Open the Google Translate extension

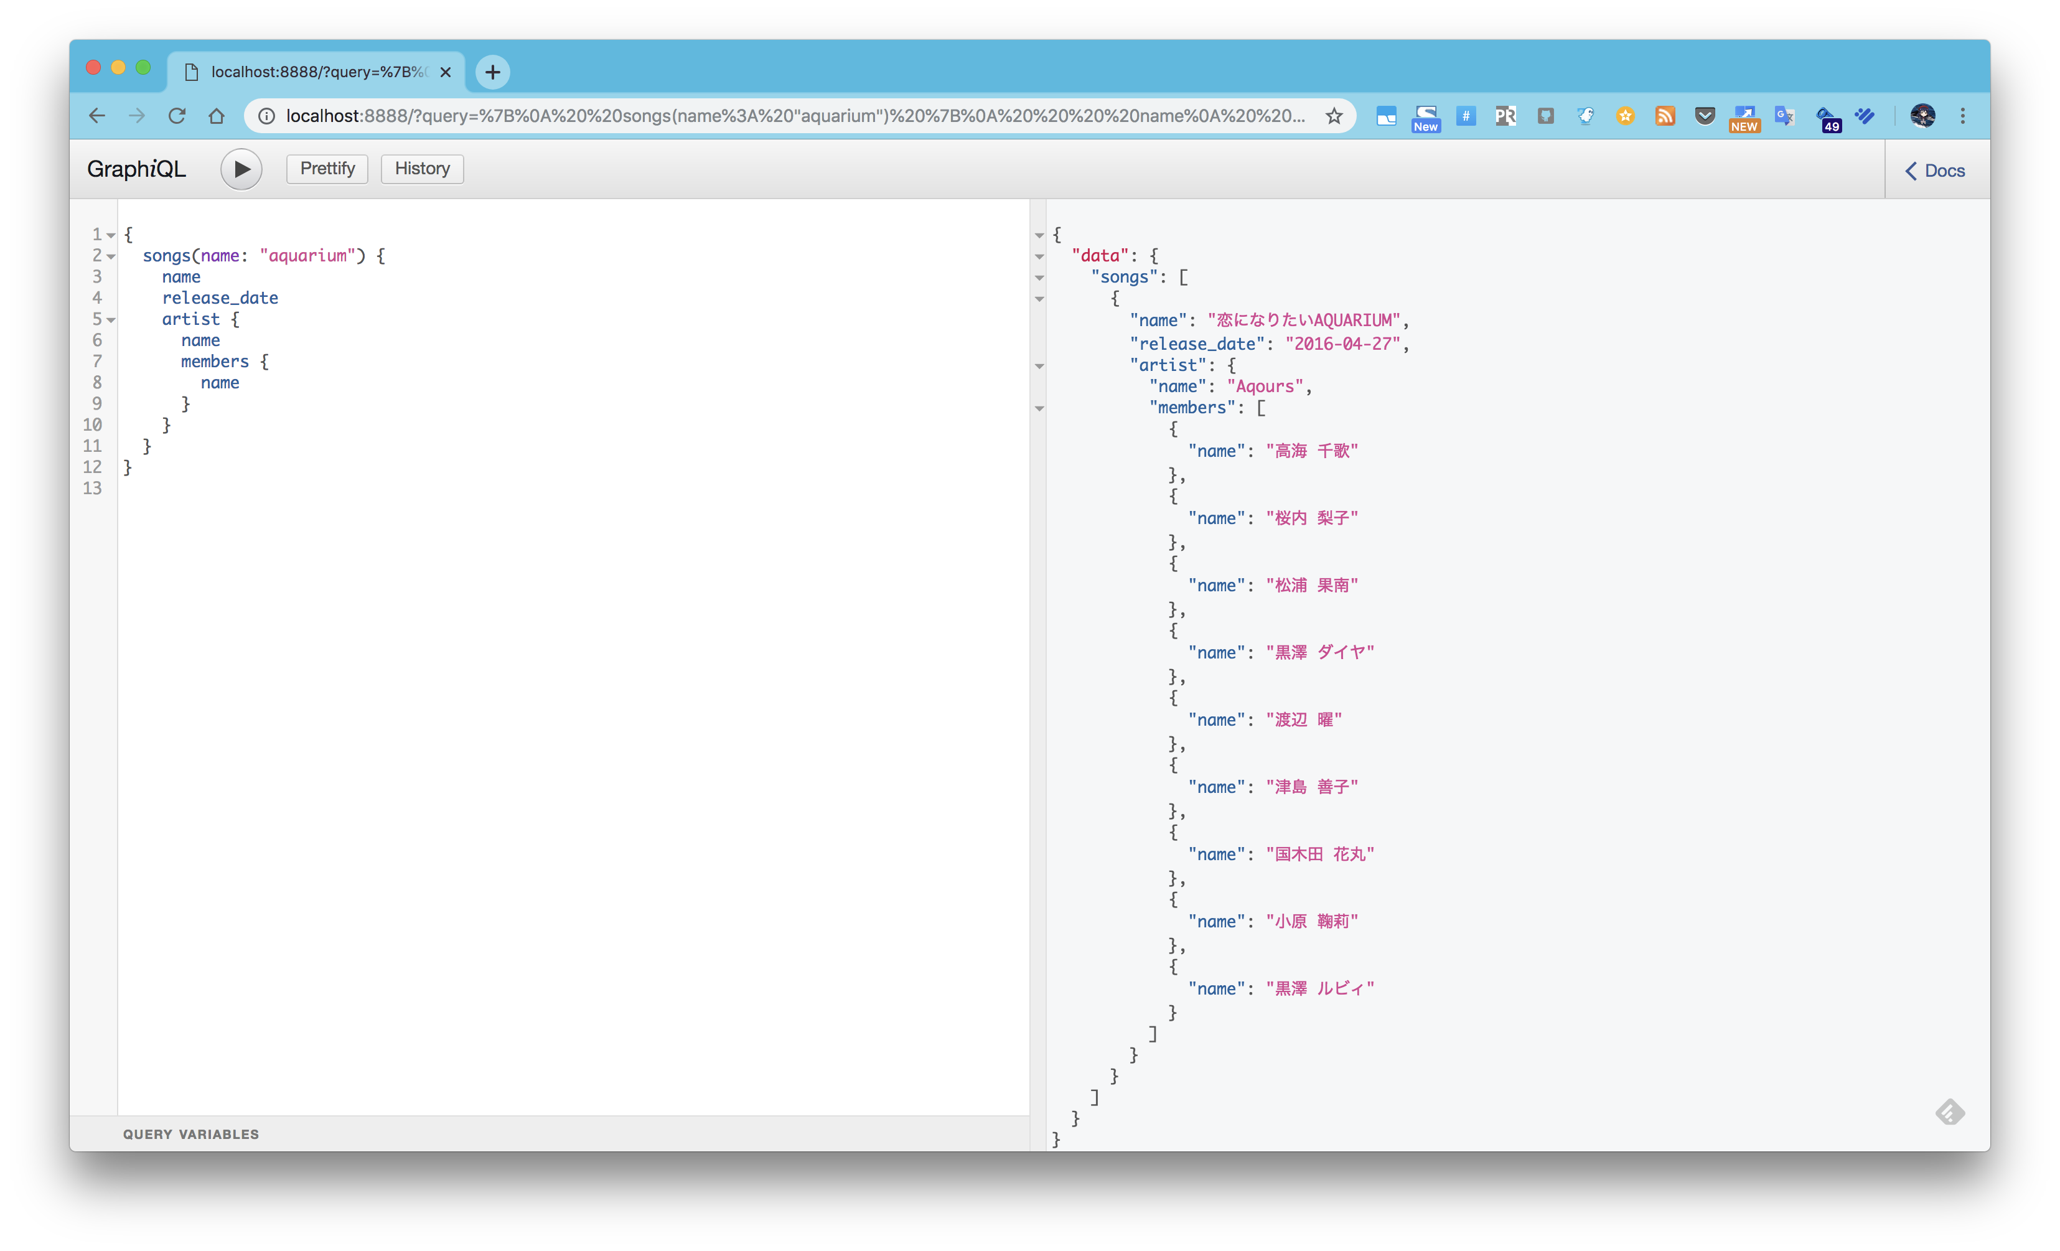(x=1785, y=116)
